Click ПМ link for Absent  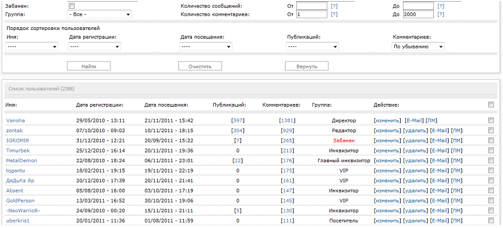[x=457, y=190]
